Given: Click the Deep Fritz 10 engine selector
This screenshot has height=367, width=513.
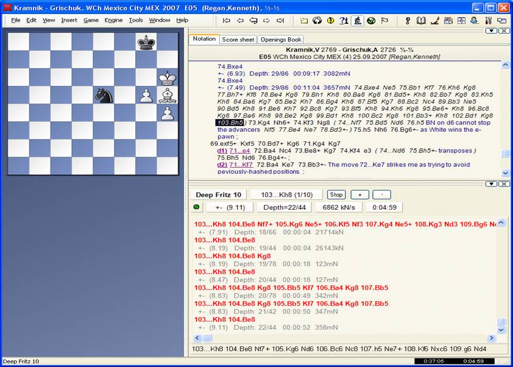Looking at the screenshot, I should (218, 194).
